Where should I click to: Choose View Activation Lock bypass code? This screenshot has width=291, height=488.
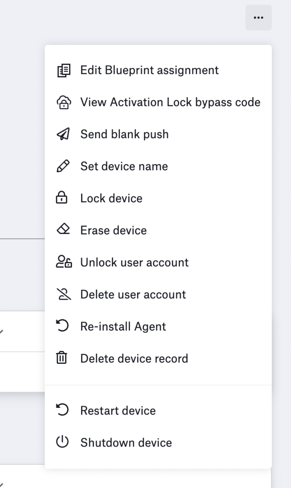tap(170, 102)
